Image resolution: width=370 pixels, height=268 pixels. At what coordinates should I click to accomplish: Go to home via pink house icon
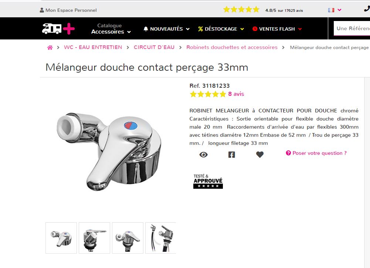pyautogui.click(x=50, y=48)
